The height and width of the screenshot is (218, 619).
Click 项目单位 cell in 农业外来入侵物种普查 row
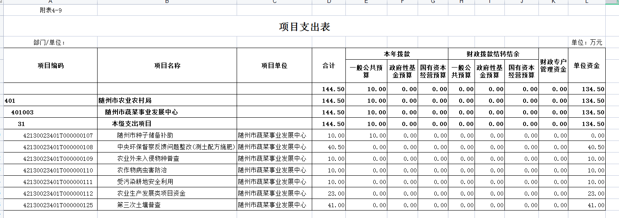click(x=274, y=158)
